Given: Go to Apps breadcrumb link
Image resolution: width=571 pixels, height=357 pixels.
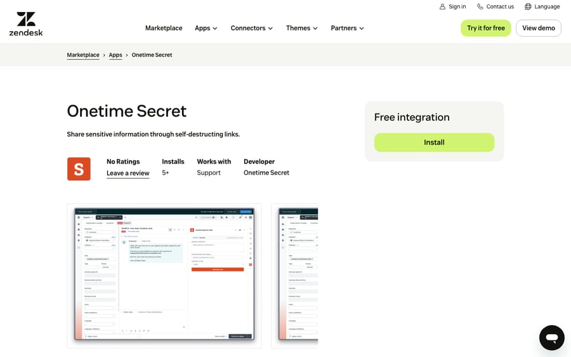Looking at the screenshot, I should 115,55.
